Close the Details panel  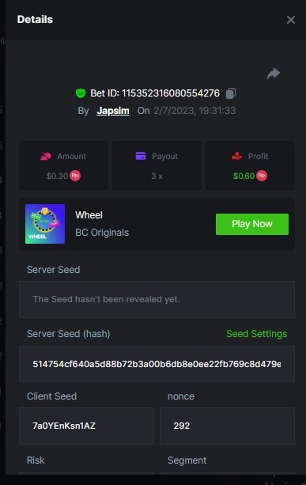pos(290,20)
